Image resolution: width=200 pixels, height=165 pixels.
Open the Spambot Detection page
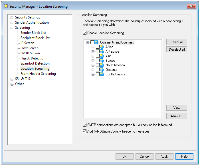coord(35,63)
